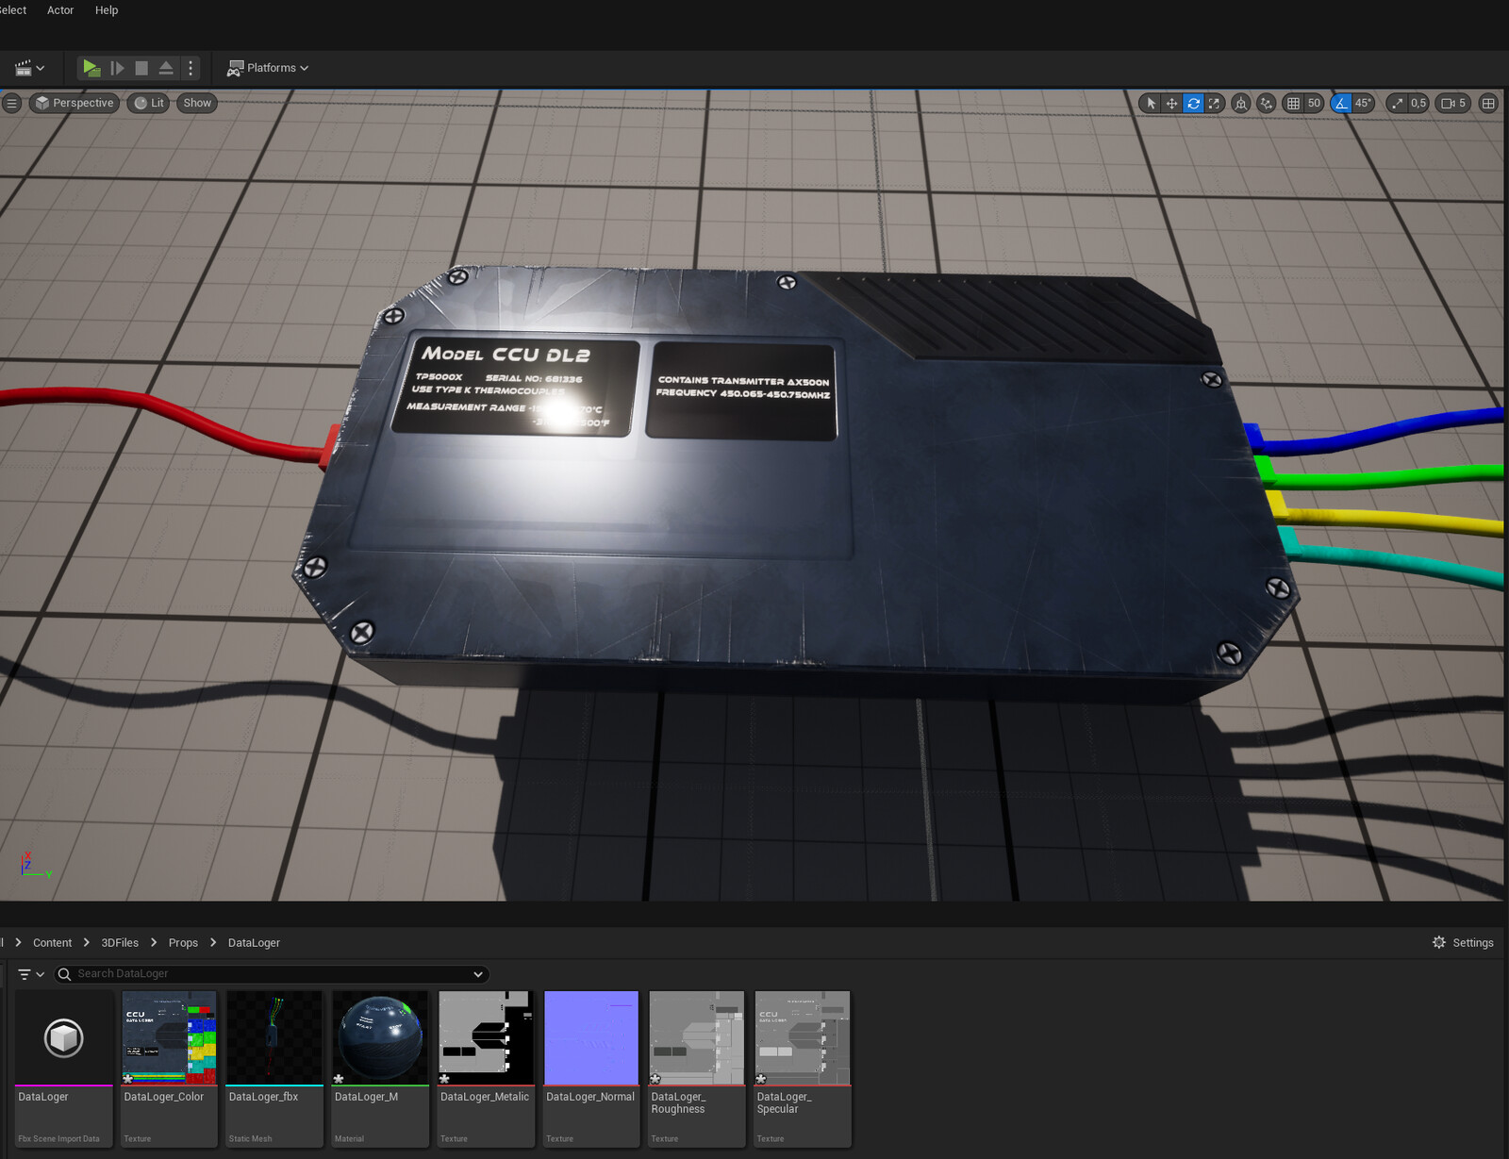The image size is (1509, 1159).
Task: Choose the Translate (move) tool
Action: (x=1171, y=104)
